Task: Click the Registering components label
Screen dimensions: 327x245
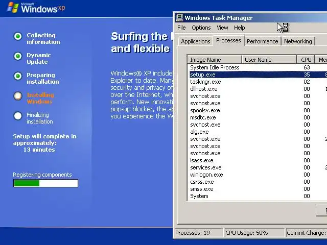Action: click(42, 175)
